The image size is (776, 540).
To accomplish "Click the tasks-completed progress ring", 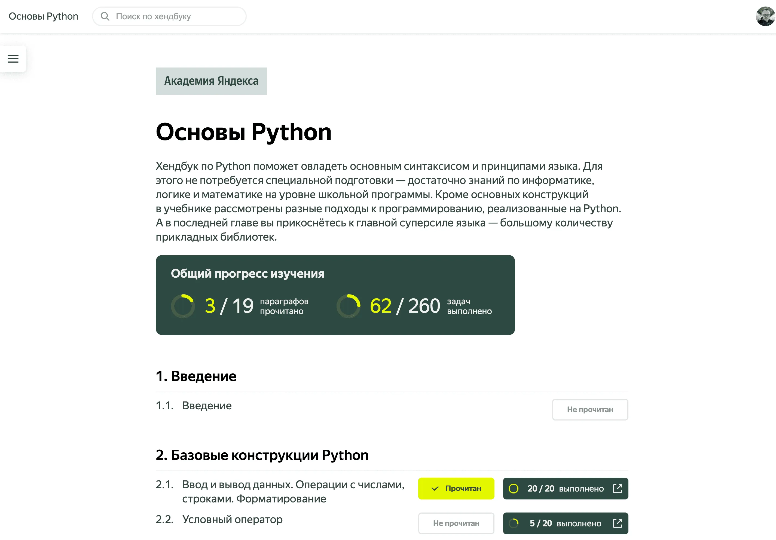I will (x=348, y=306).
